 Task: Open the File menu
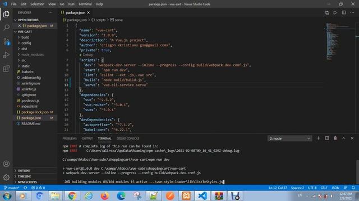pos(13,4)
